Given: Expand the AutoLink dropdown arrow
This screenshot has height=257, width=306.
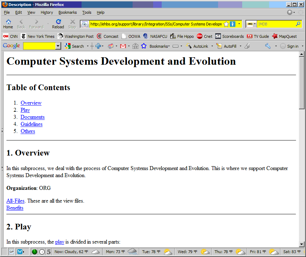Looking at the screenshot, I should (212, 46).
